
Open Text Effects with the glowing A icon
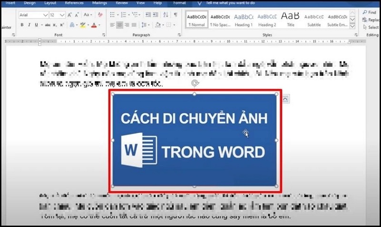[72, 25]
